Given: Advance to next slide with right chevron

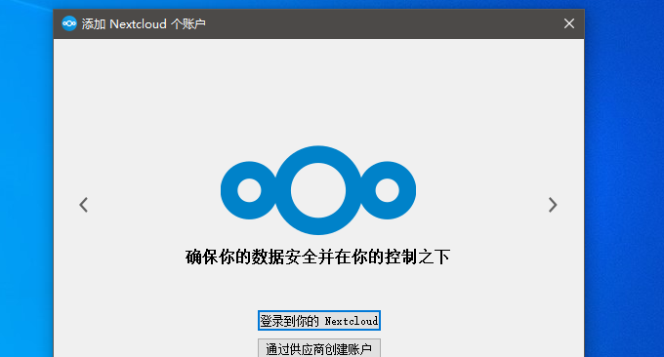Looking at the screenshot, I should pos(553,205).
